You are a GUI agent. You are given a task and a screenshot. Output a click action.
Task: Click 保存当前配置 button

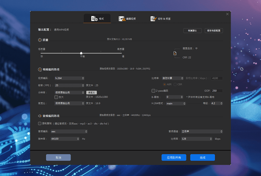(x=214, y=30)
